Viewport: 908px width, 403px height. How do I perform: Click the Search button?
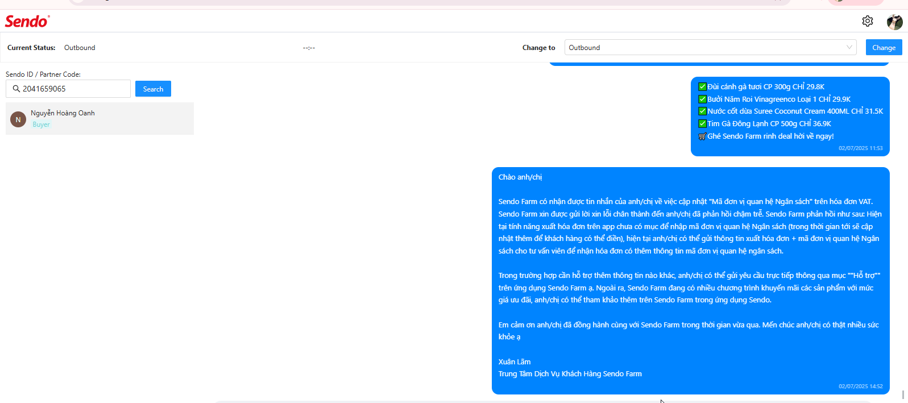[153, 89]
